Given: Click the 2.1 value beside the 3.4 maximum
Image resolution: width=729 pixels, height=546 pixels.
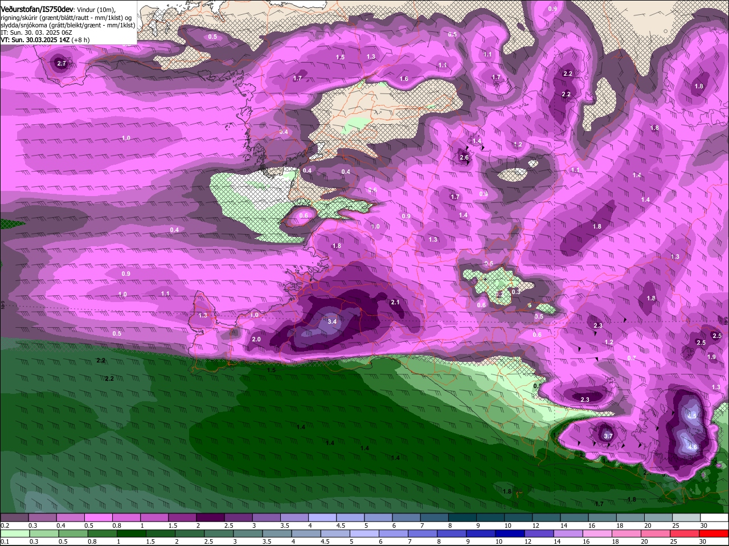Looking at the screenshot, I should coord(395,302).
